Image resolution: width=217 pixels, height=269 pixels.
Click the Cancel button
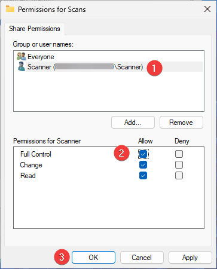pyautogui.click(x=142, y=257)
